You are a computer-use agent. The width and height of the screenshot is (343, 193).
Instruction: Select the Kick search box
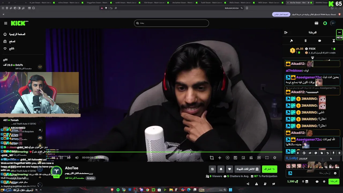tap(171, 23)
